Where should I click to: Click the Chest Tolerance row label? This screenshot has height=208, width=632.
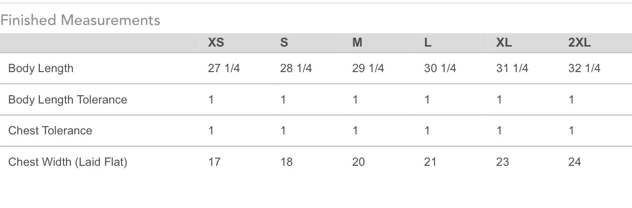(x=50, y=130)
